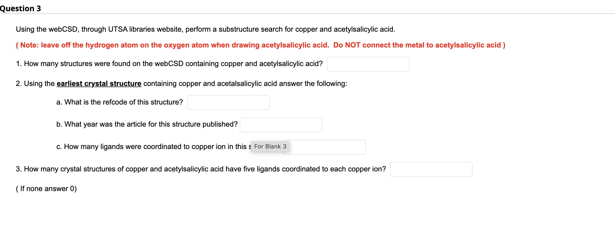Viewport: 615px width, 244px height.
Task: Click question 2b publication year prompt
Action: [x=147, y=124]
